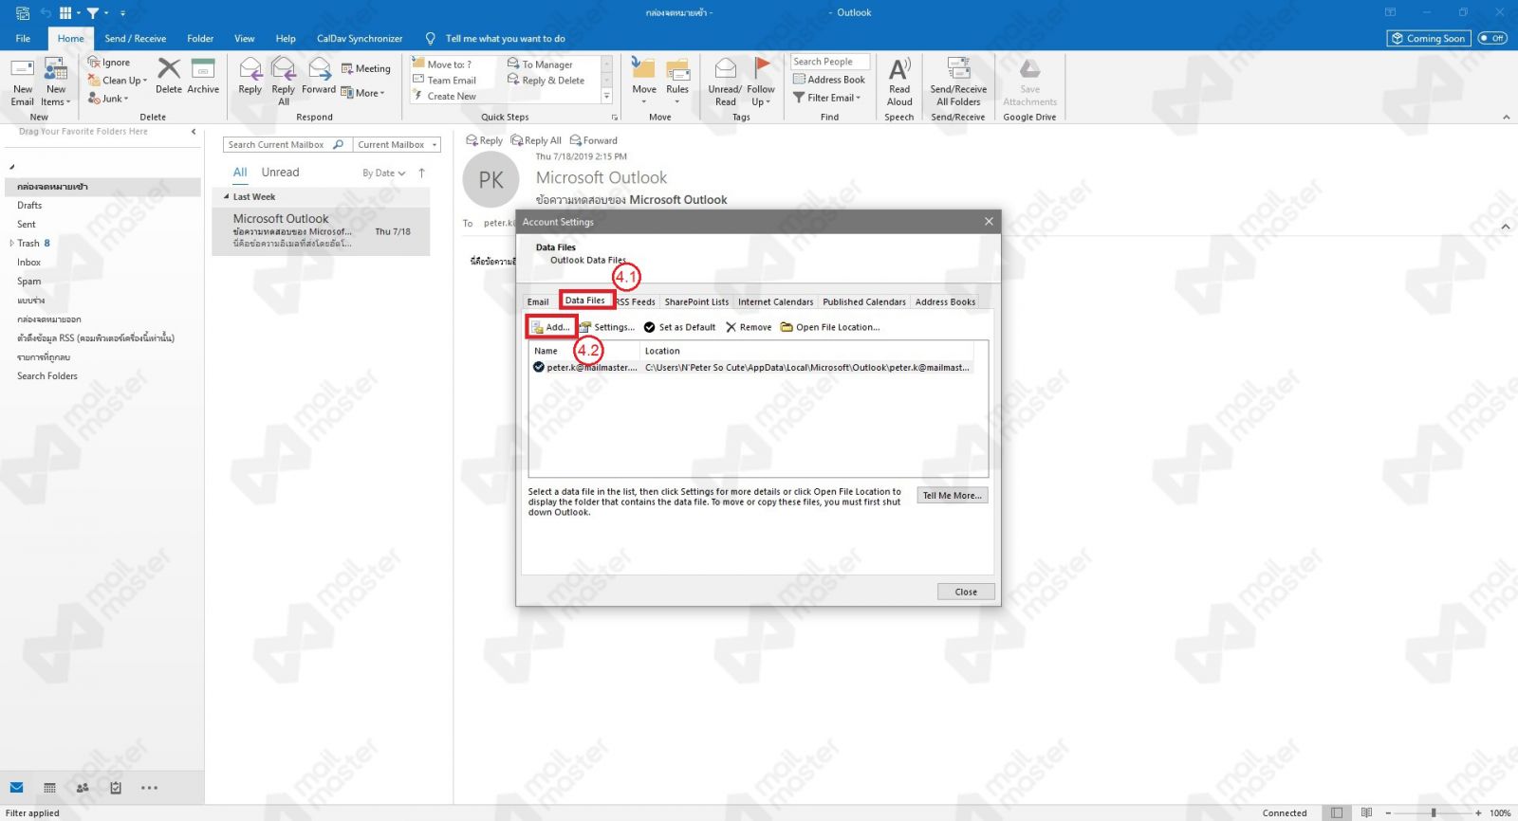Click the Tell Me More... button

pos(953,496)
